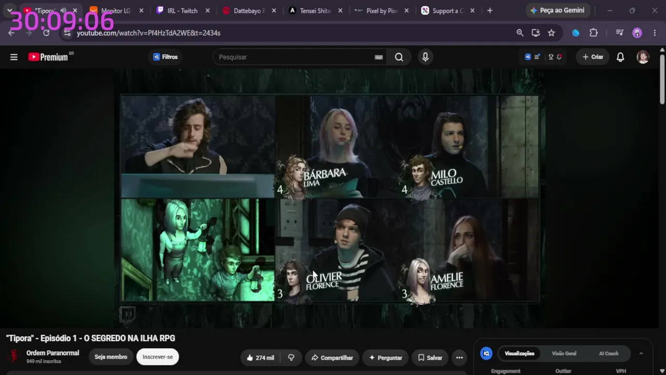Bookmark this page with the star

click(552, 33)
